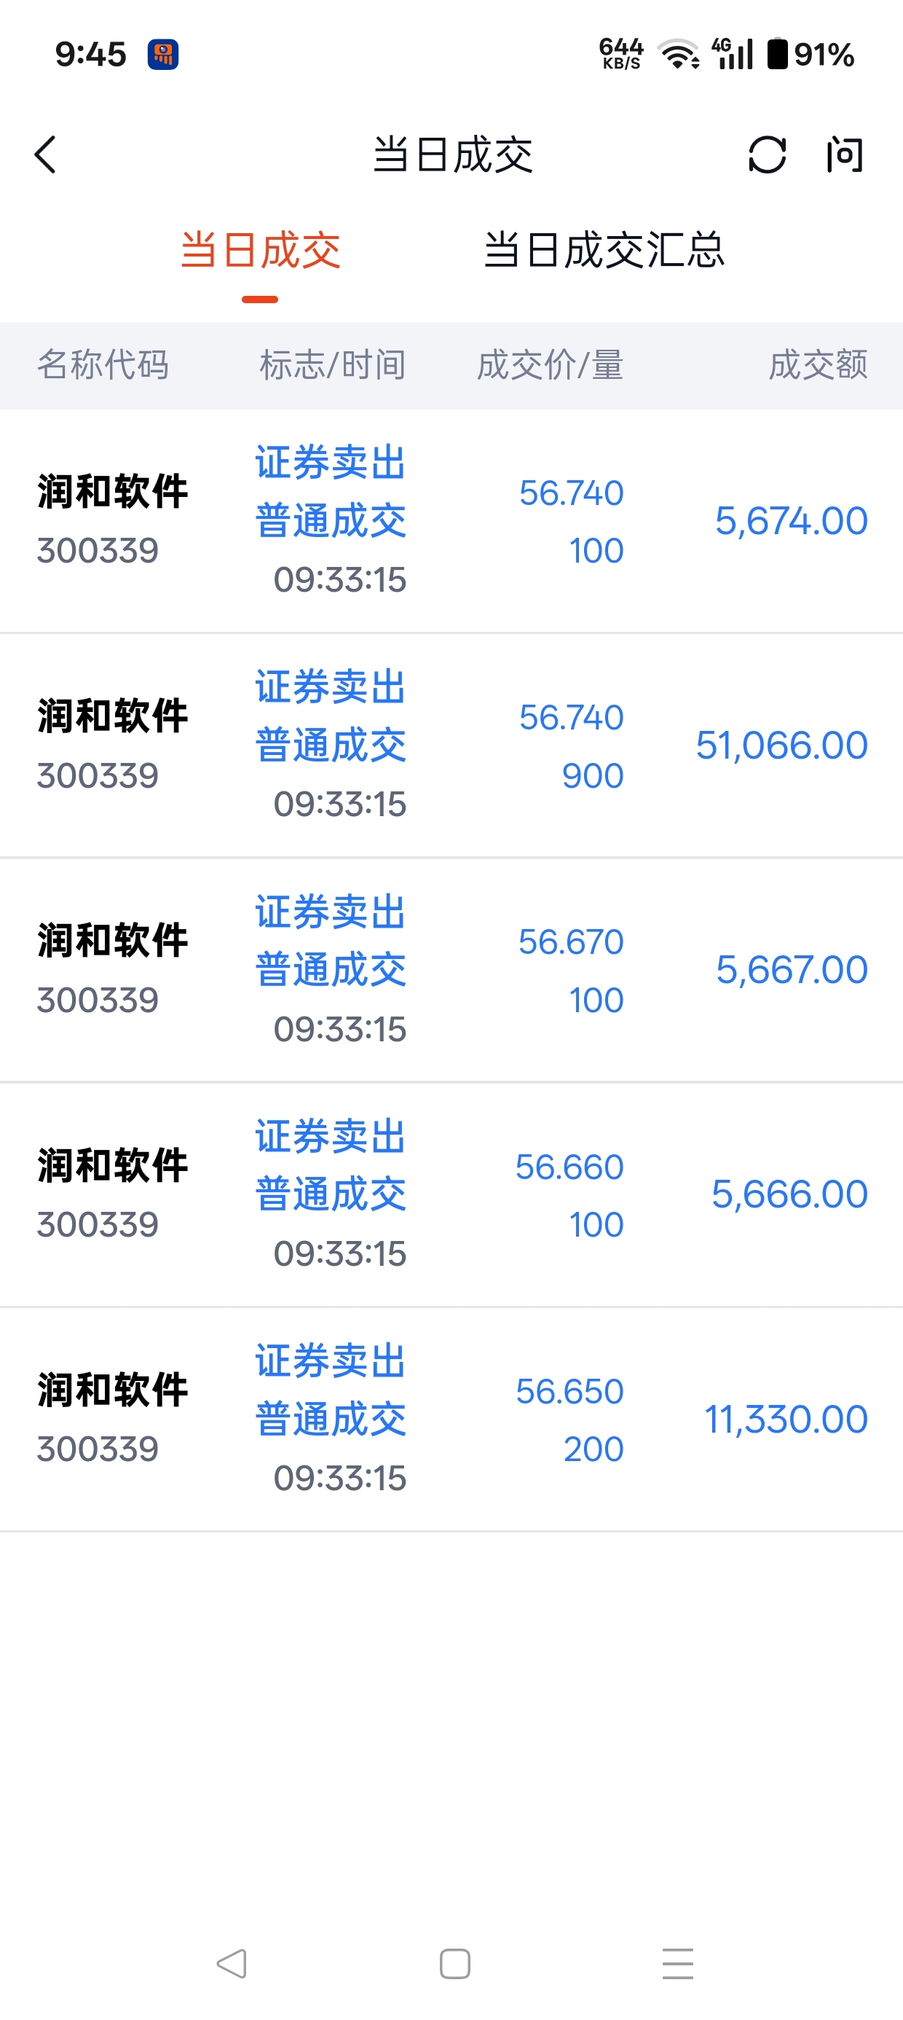Tap the back arrow icon

[x=45, y=154]
